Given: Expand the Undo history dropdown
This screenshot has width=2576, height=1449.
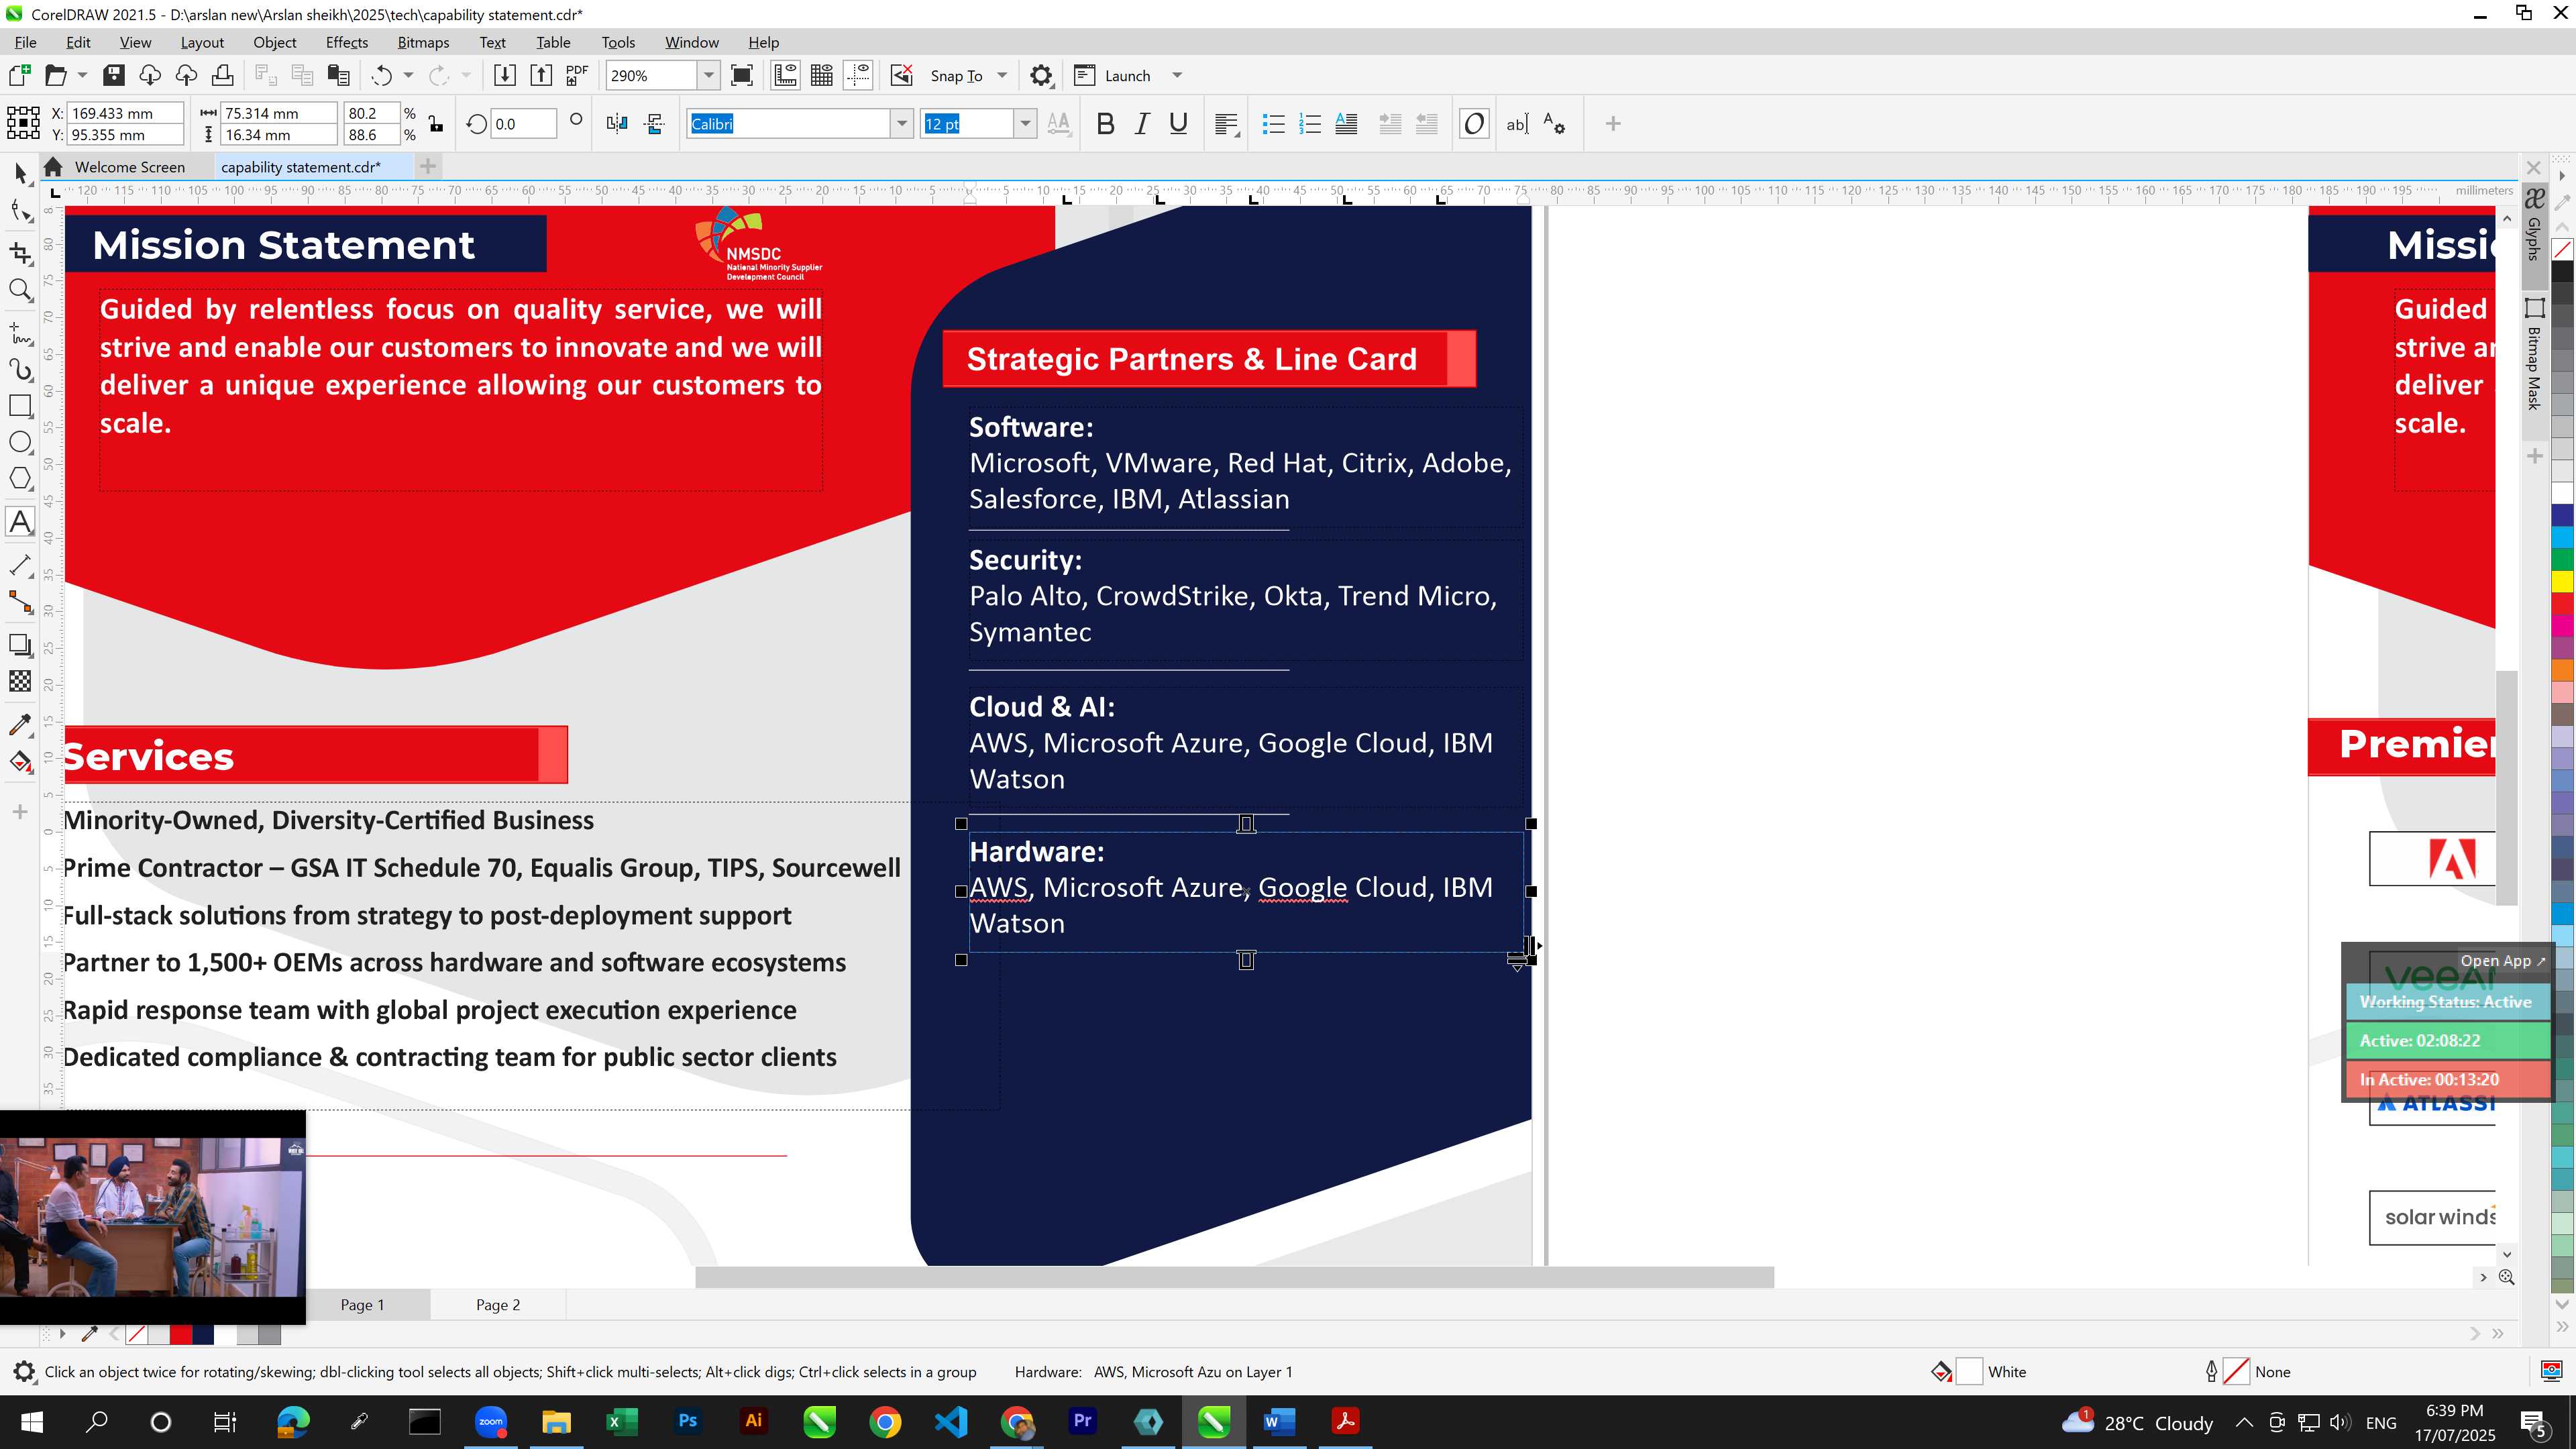Looking at the screenshot, I should point(408,75).
